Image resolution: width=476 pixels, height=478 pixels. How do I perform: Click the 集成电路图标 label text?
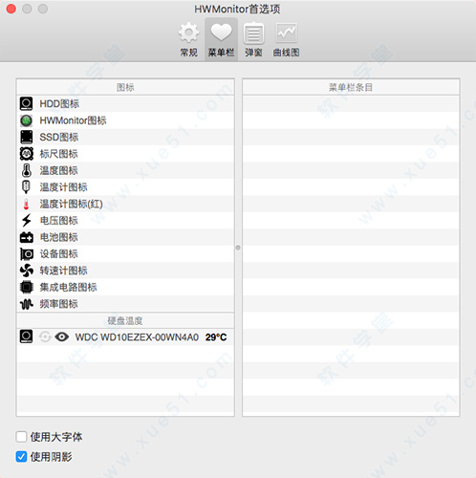click(x=68, y=287)
